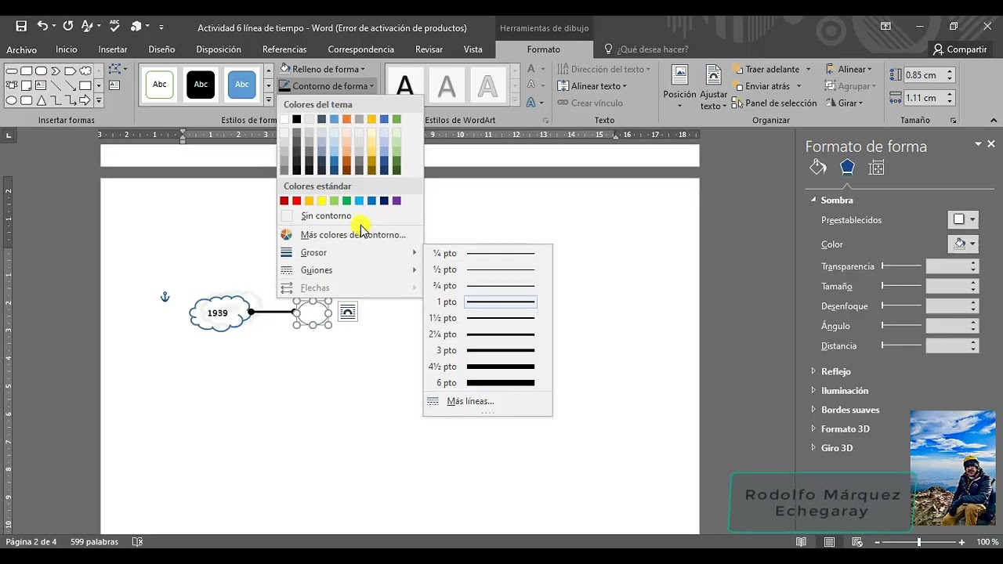Viewport: 1003px width, 564px height.
Task: Choose black from the theme colors
Action: tap(296, 119)
